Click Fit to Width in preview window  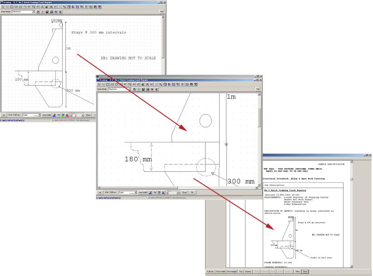tap(221, 271)
